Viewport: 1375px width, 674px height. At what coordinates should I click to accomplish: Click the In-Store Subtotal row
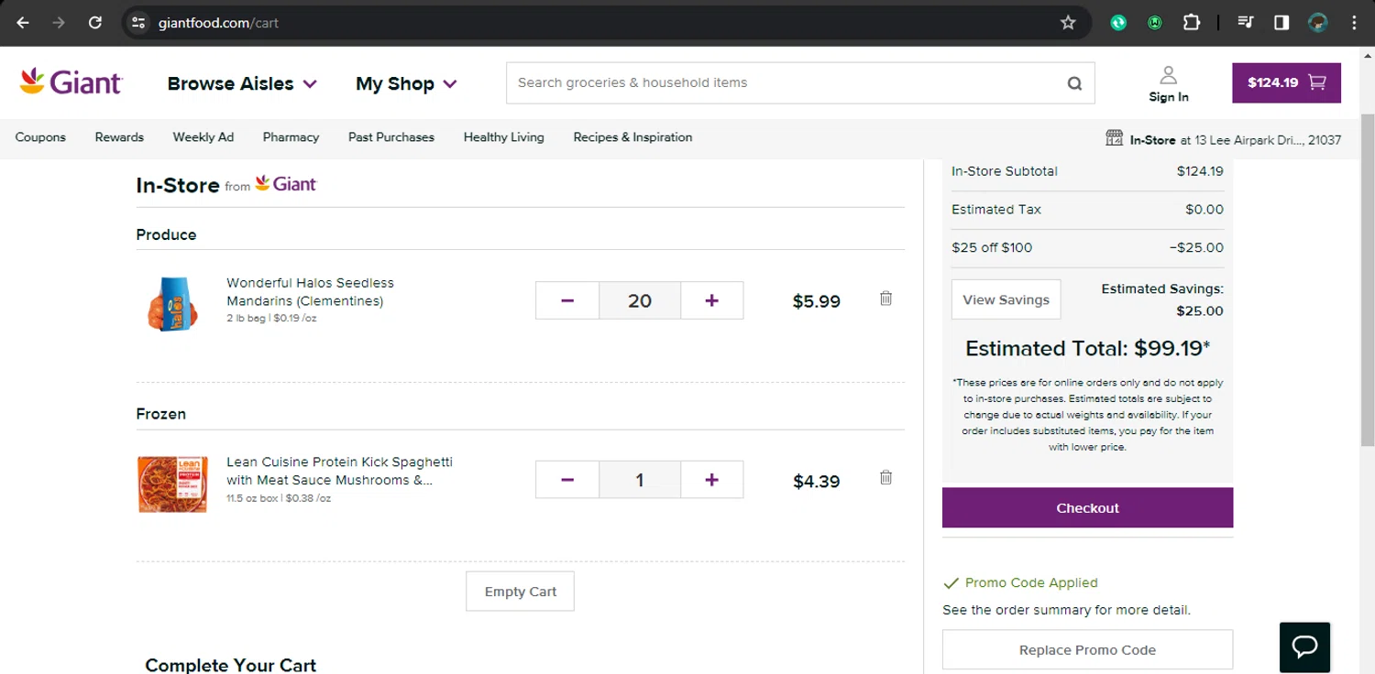pyautogui.click(x=1087, y=171)
